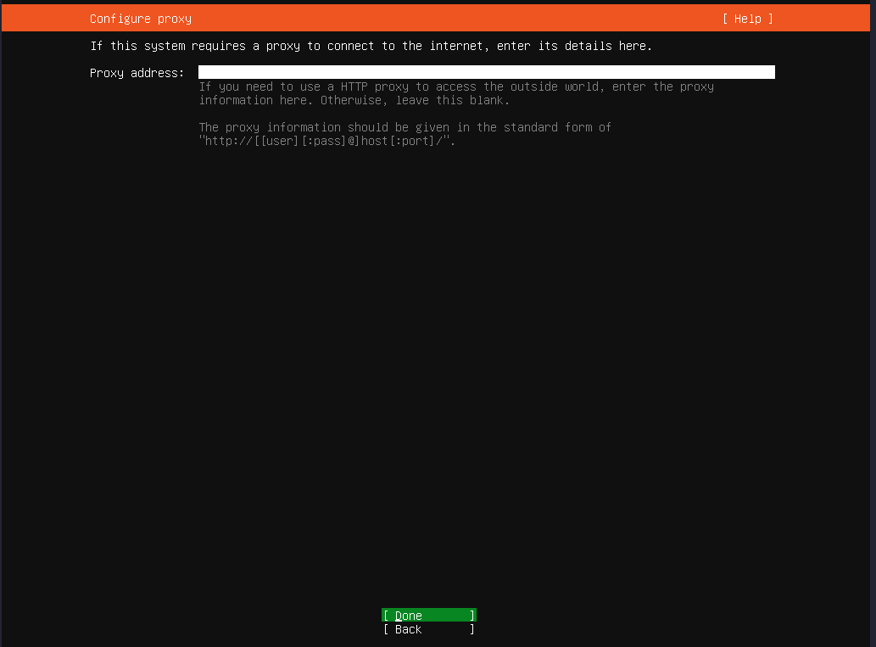This screenshot has width=876, height=647.
Task: Click the 'If this system requires' instruction line
Action: coord(371,46)
